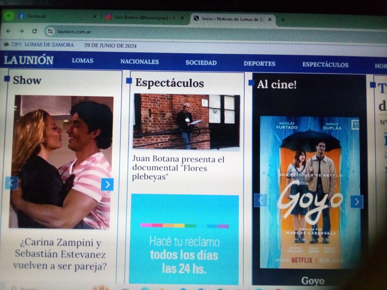Click the browser back arrow
The height and width of the screenshot is (290, 387).
point(9,31)
